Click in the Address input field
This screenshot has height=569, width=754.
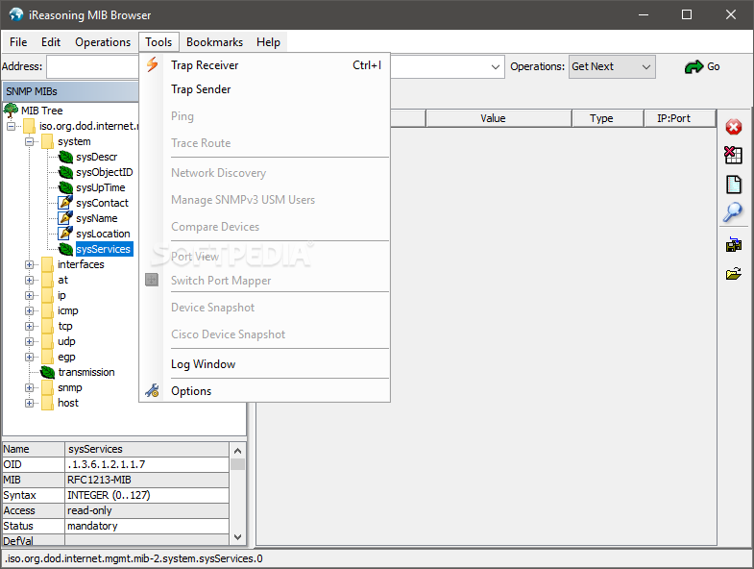92,67
